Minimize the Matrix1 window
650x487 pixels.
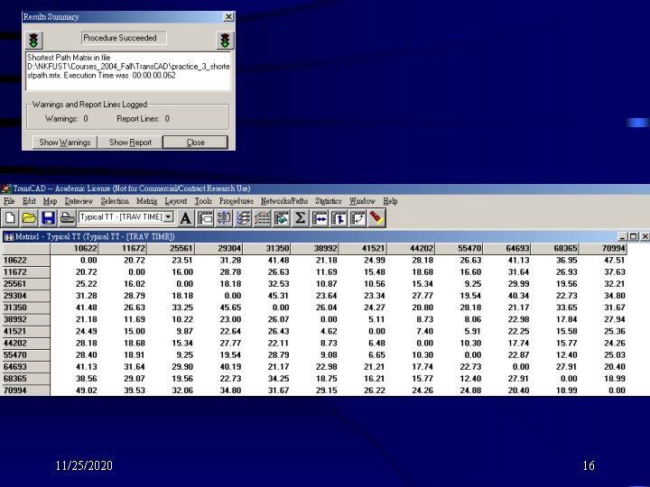(x=622, y=236)
